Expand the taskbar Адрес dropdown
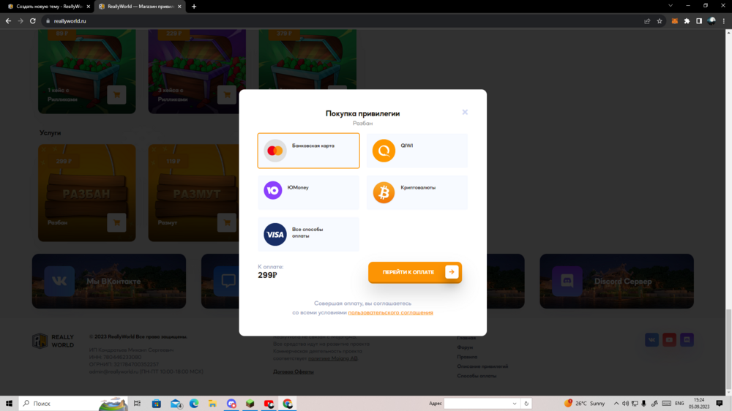Screen dimensions: 732x411 pos(515,404)
